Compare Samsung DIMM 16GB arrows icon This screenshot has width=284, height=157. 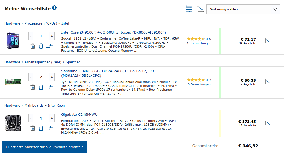[49, 87]
